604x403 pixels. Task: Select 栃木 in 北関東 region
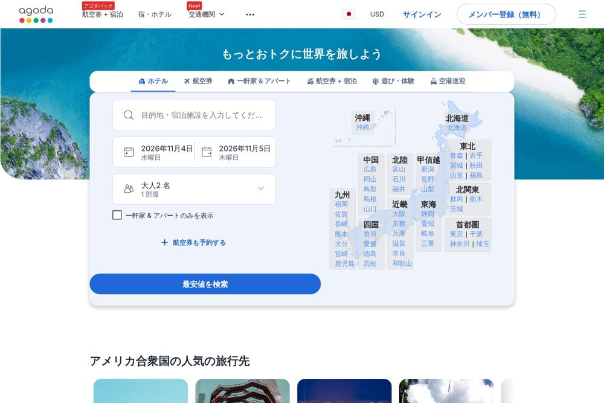476,199
